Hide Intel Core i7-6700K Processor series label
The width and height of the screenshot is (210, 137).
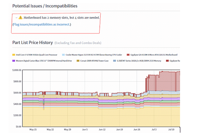click(36, 55)
